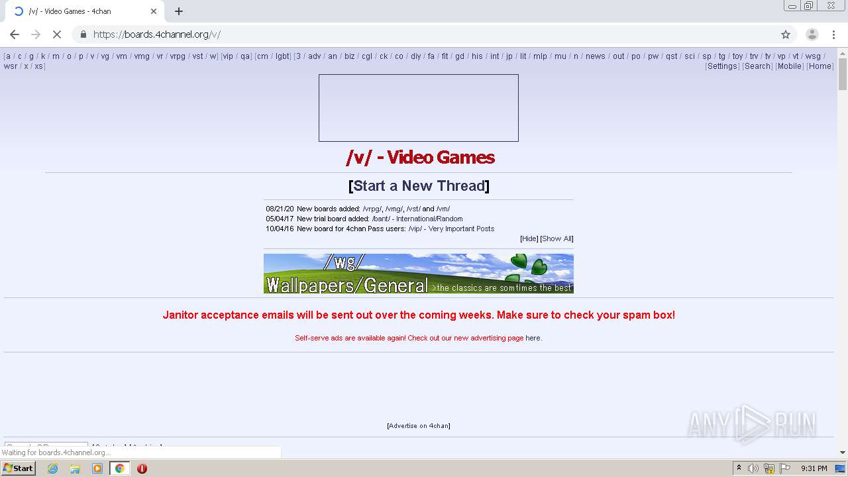Open board 'wsg' in navigation
Image resolution: width=848 pixels, height=477 pixels.
tap(813, 56)
